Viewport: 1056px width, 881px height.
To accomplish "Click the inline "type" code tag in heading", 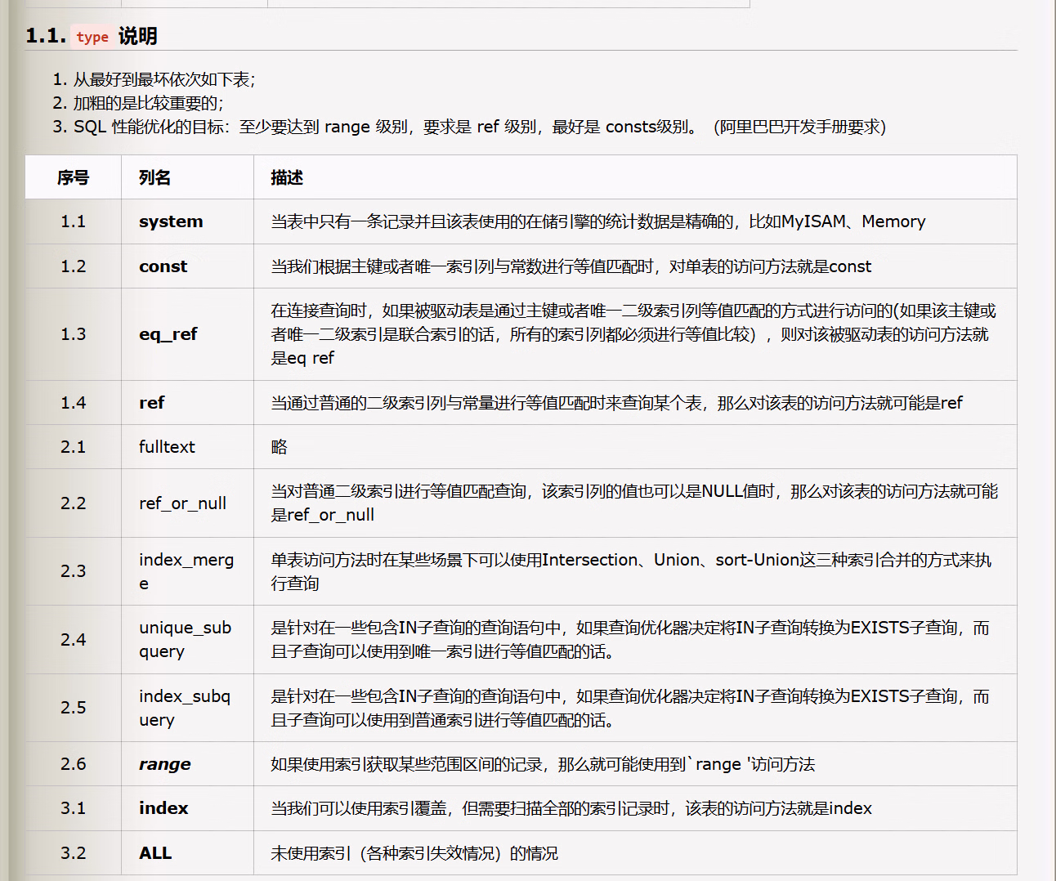I will (92, 37).
